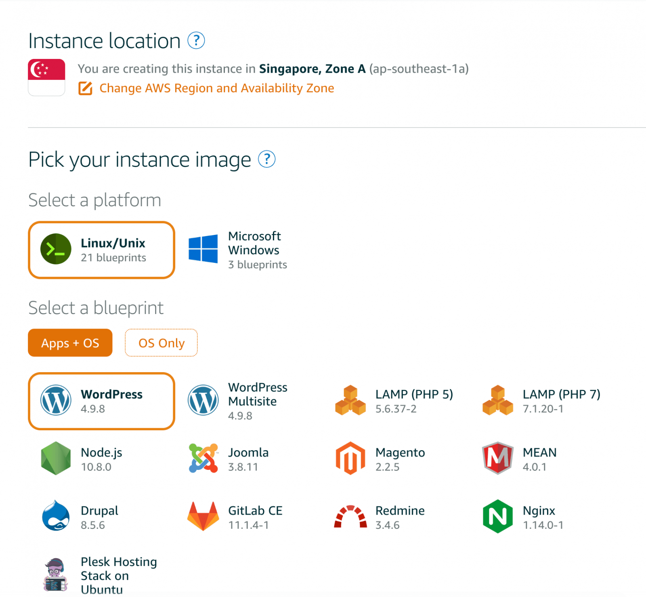Click the 2.2.5 version text

[x=388, y=467]
